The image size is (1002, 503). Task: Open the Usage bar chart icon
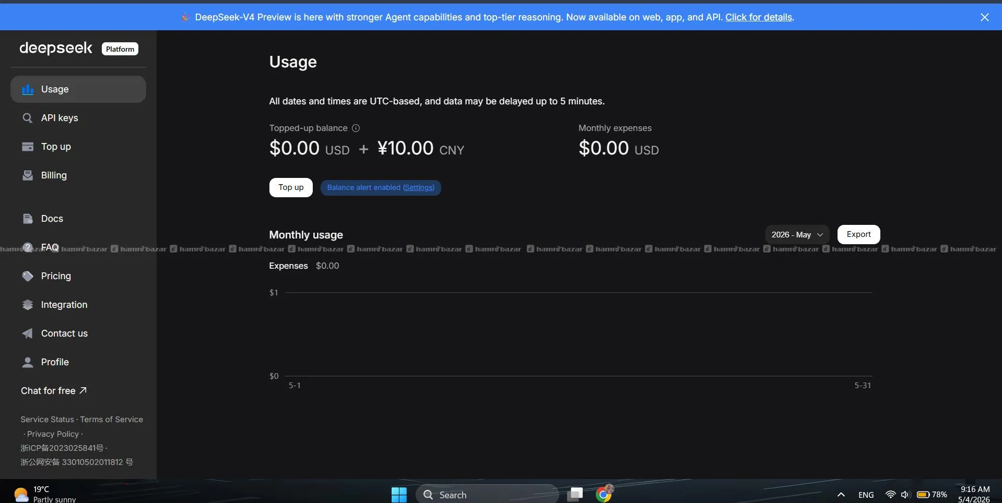click(28, 89)
